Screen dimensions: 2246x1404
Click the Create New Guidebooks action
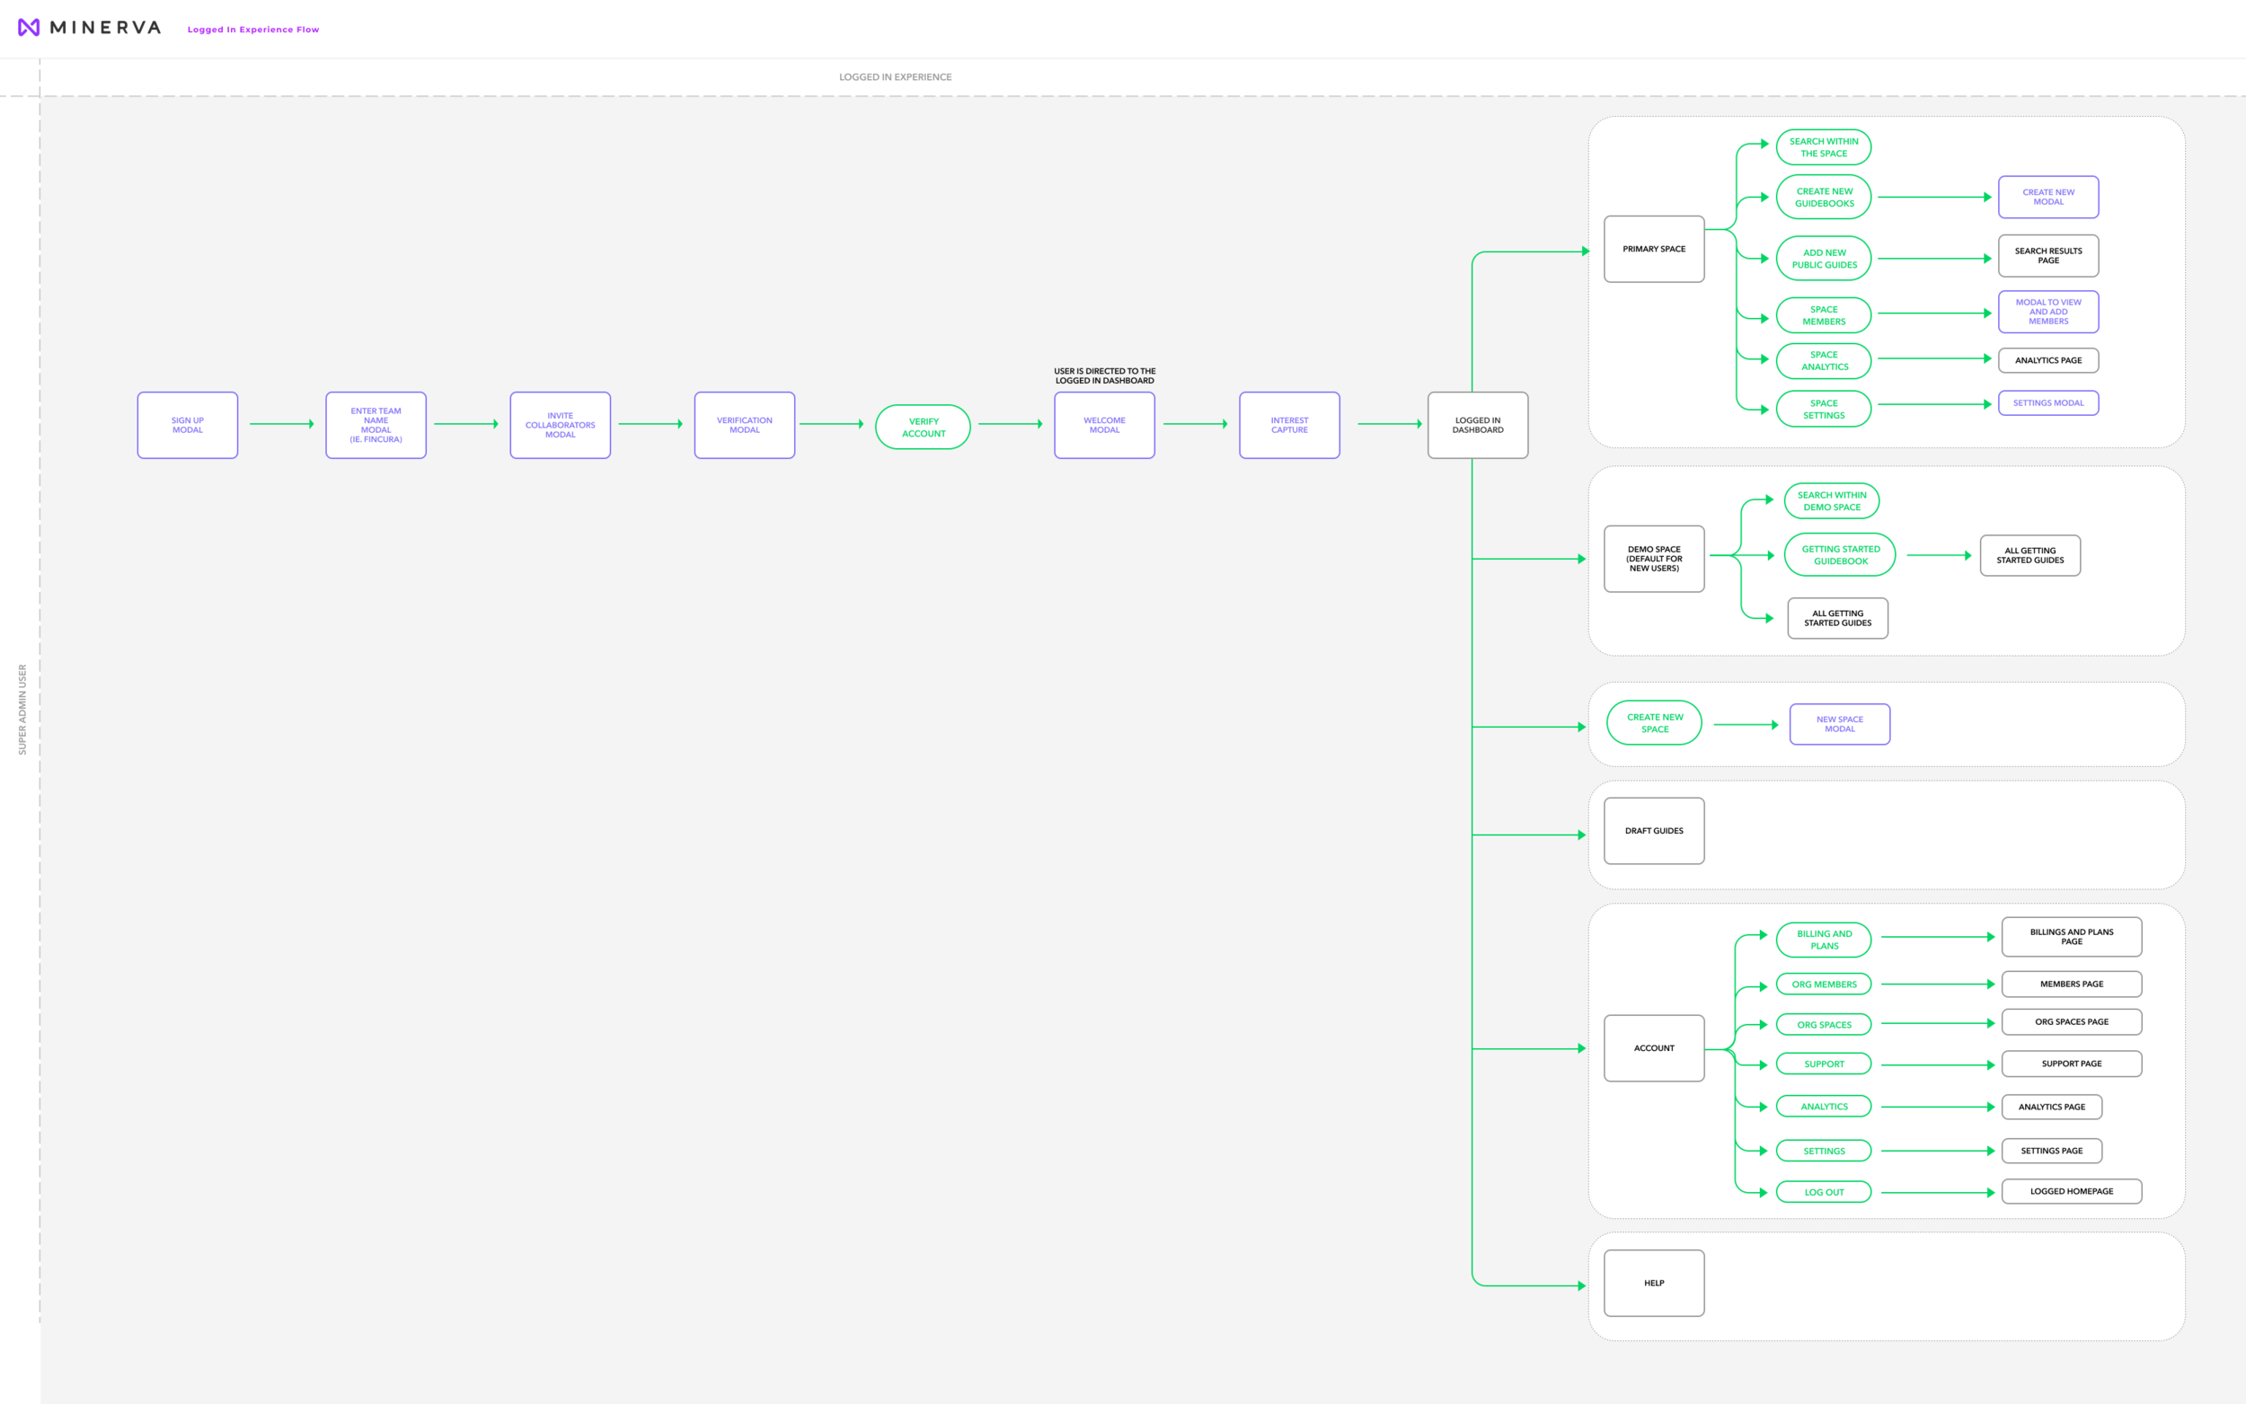1824,197
